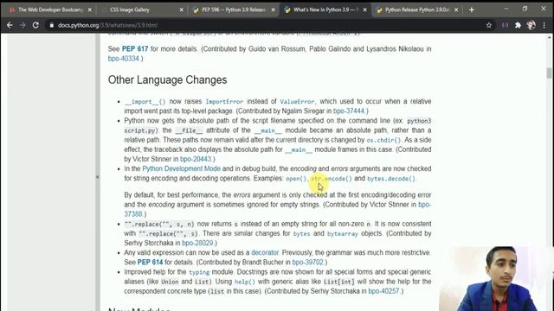Click the purple extension icon in toolbar

point(505,25)
